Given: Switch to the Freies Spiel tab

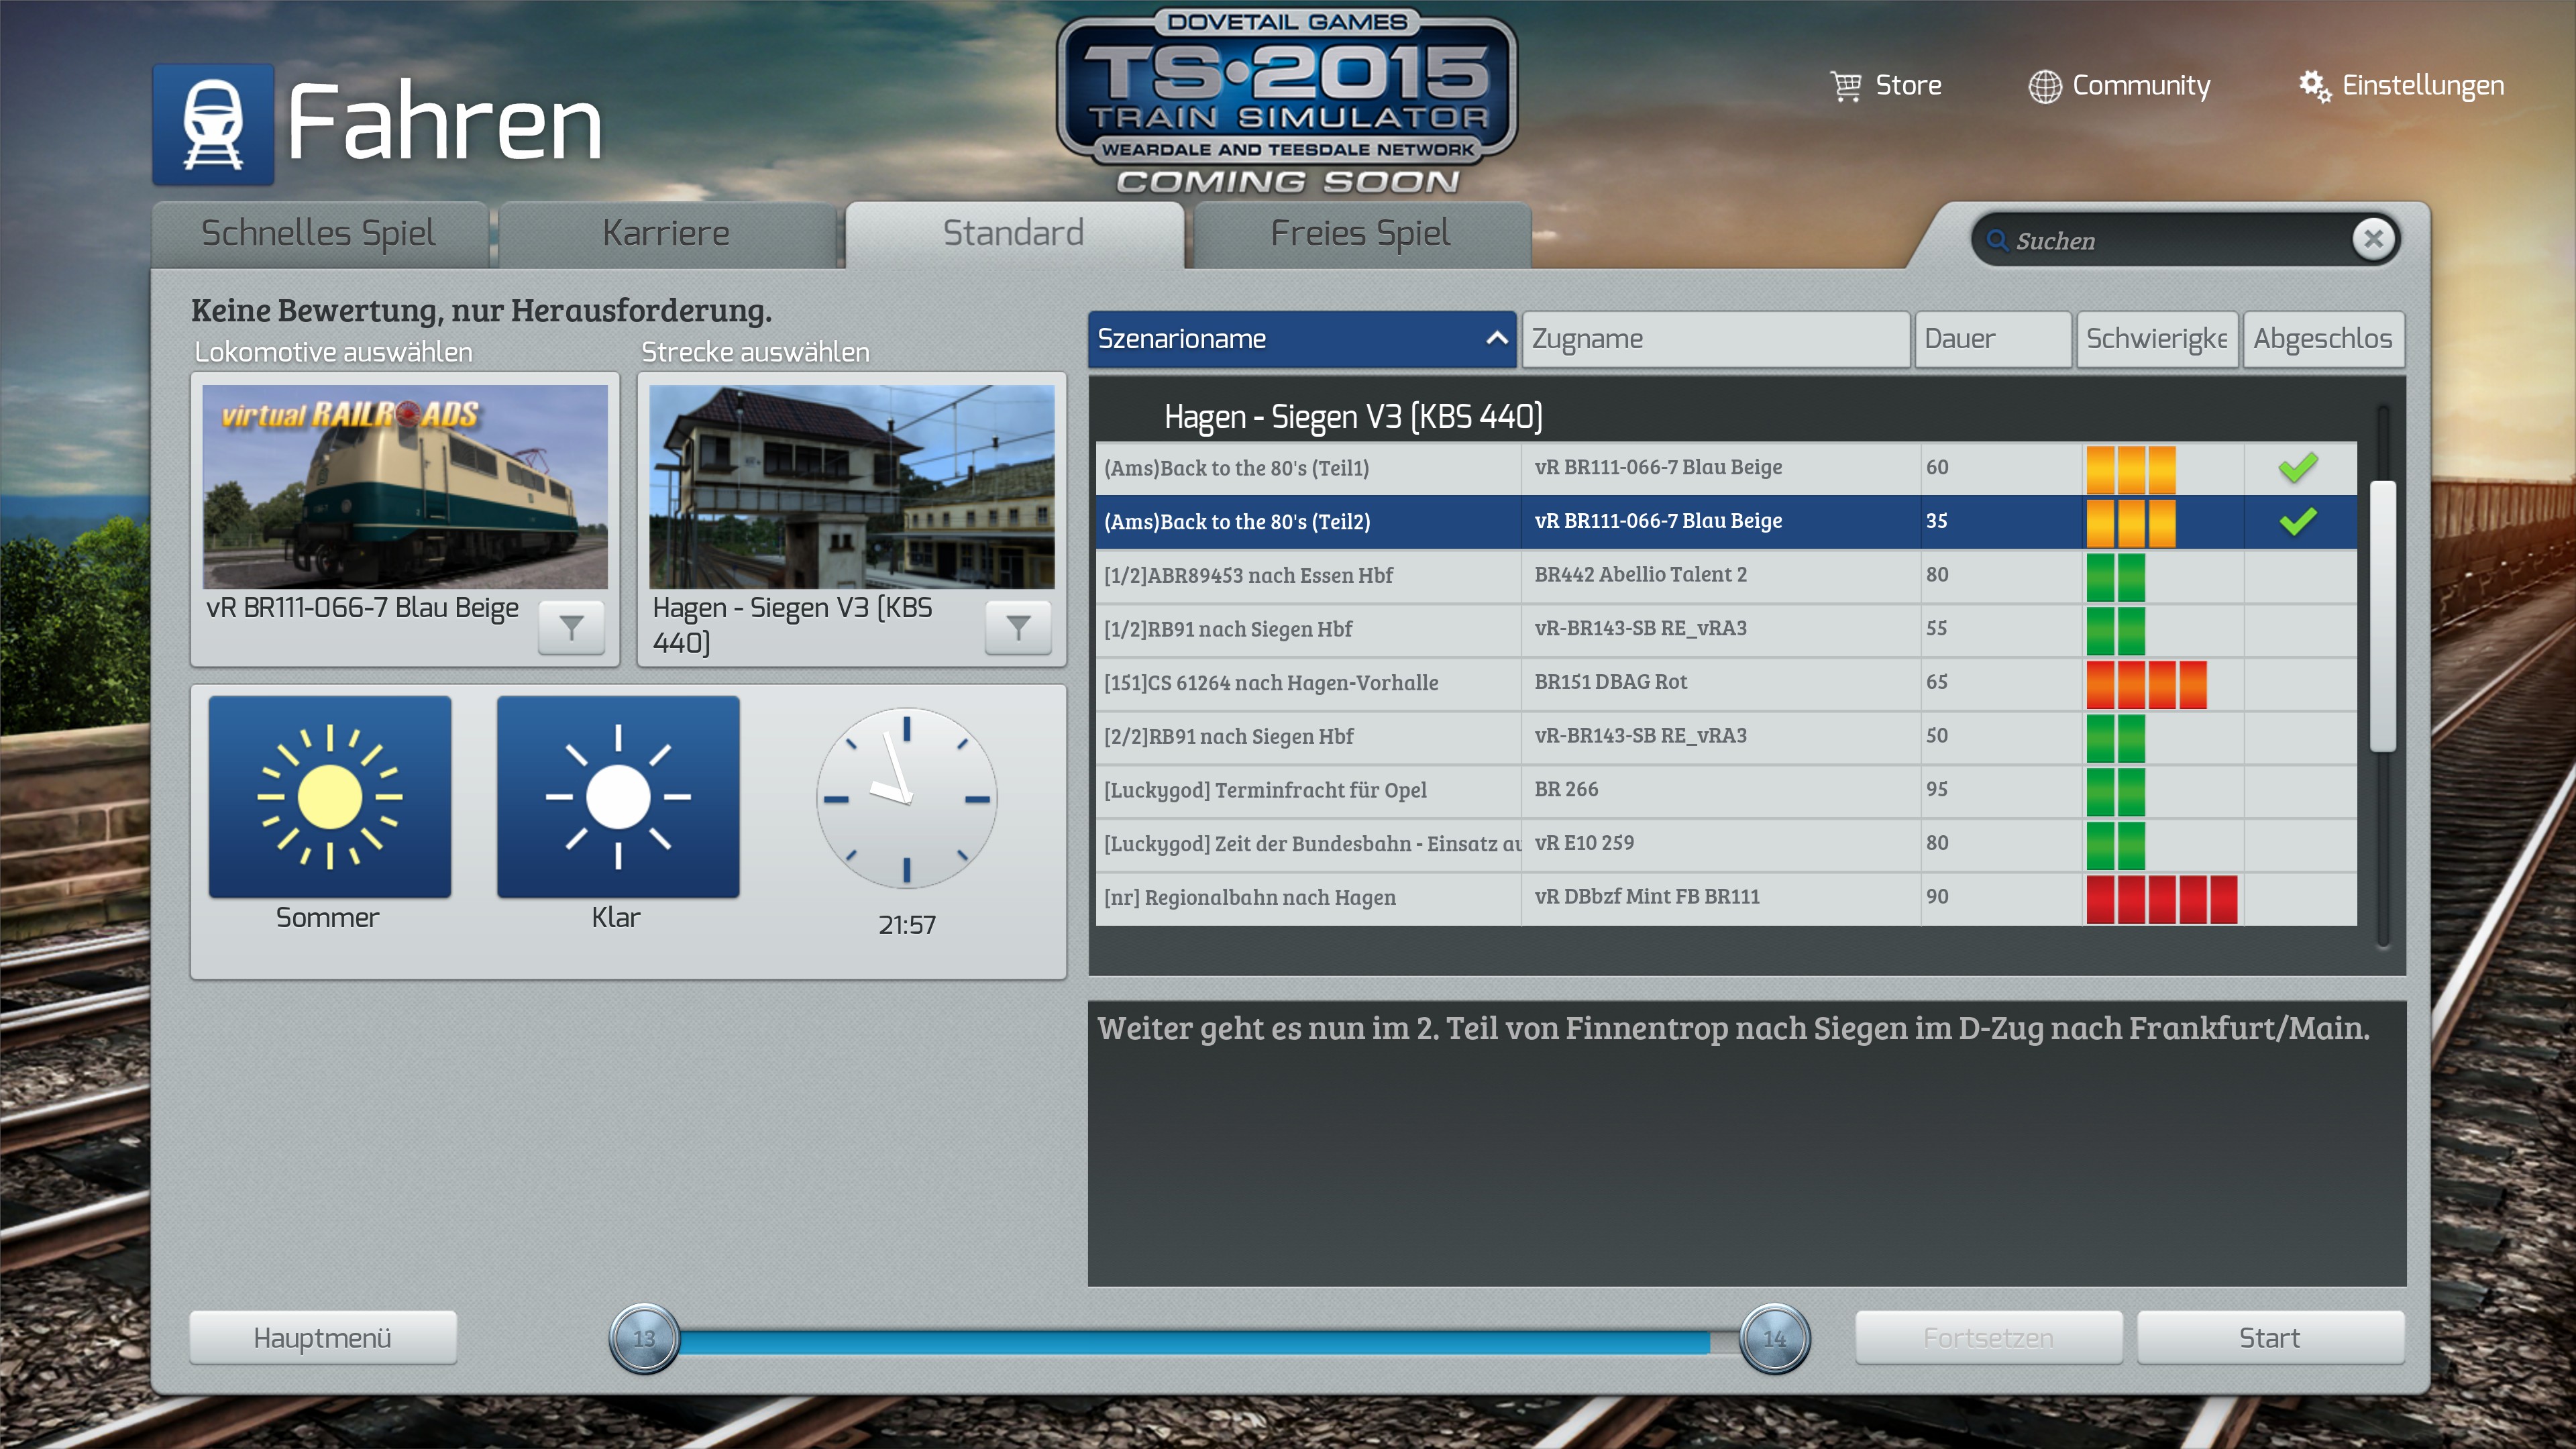Looking at the screenshot, I should 1359,233.
